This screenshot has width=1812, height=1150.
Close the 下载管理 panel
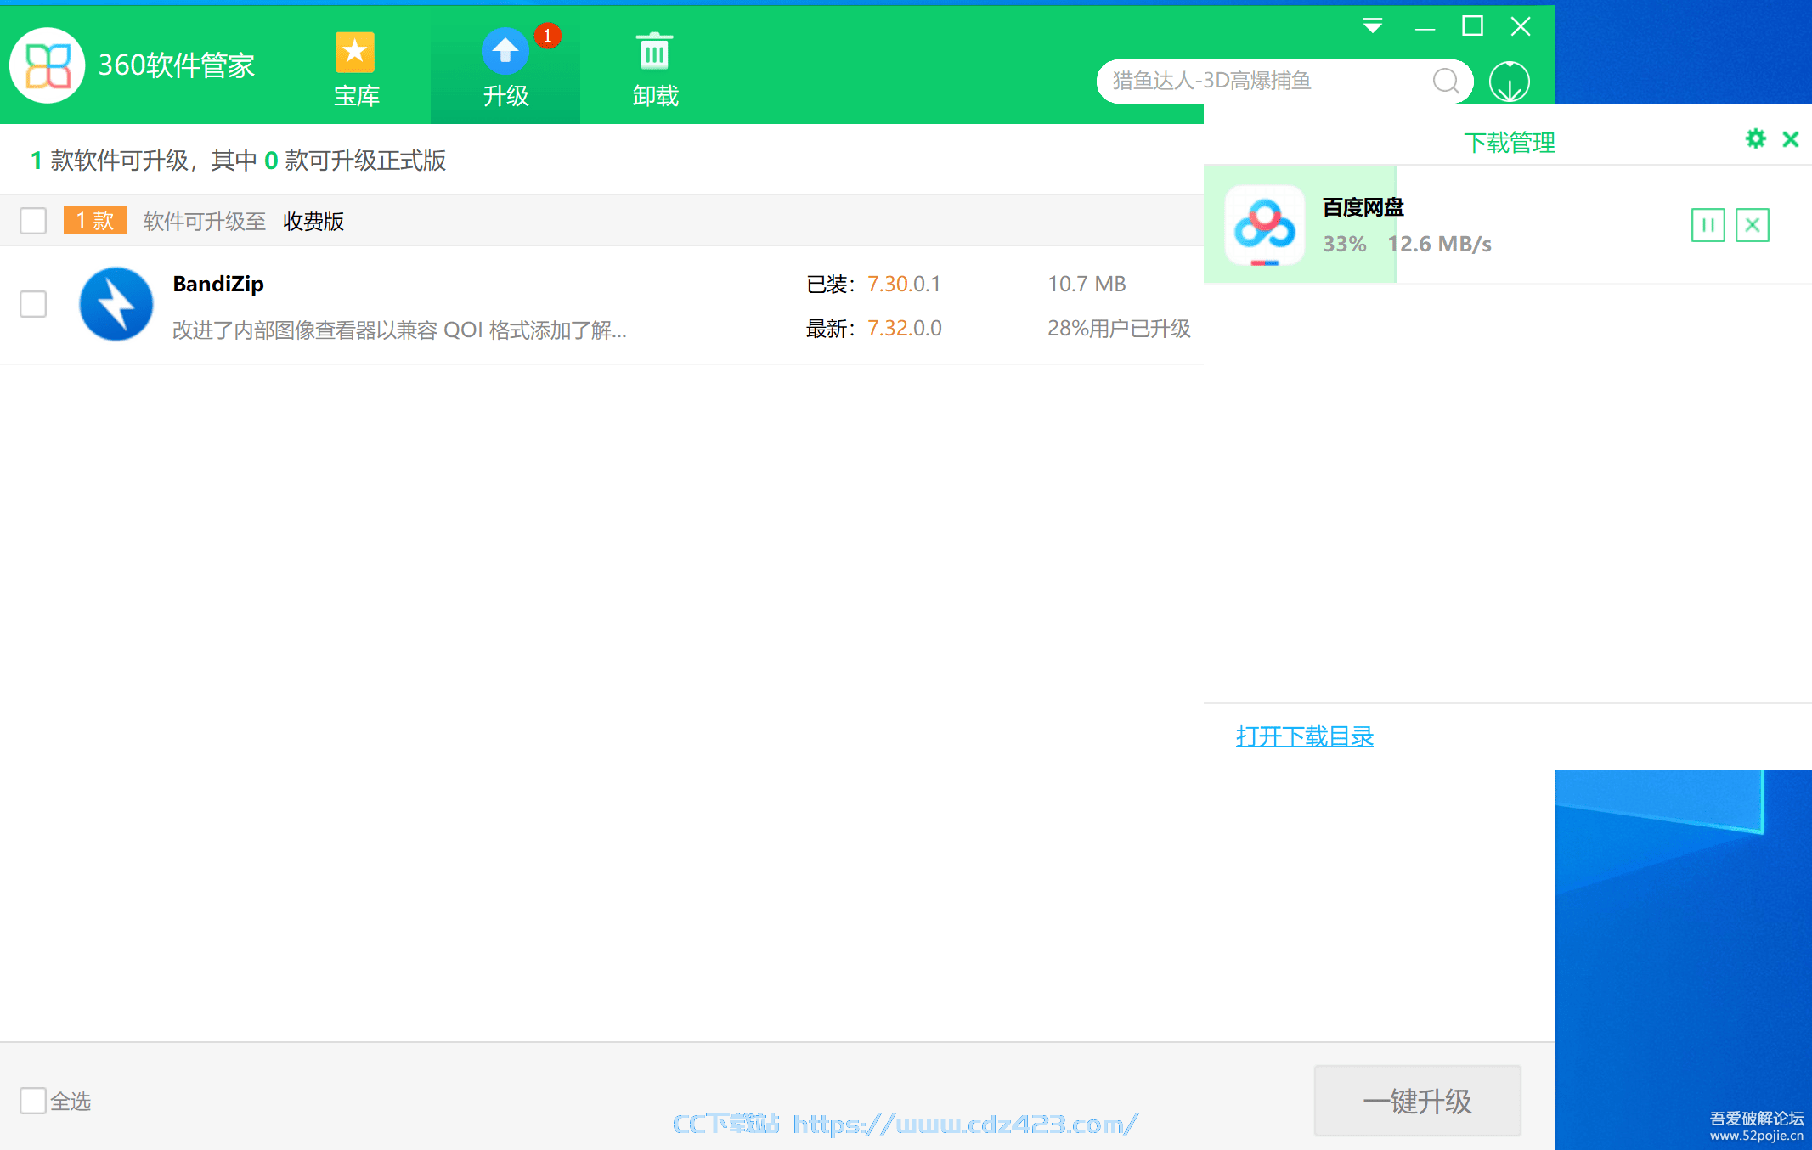pyautogui.click(x=1791, y=139)
